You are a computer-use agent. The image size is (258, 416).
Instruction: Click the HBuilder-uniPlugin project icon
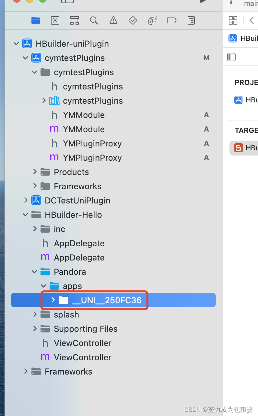tap(27, 44)
